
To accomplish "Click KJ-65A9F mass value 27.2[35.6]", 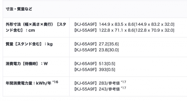I will click(109, 44).
